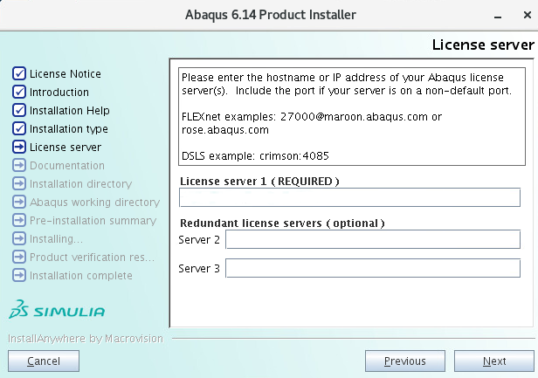This screenshot has height=378, width=538.
Task: Select the 'Documentation' step label
Action: click(67, 165)
